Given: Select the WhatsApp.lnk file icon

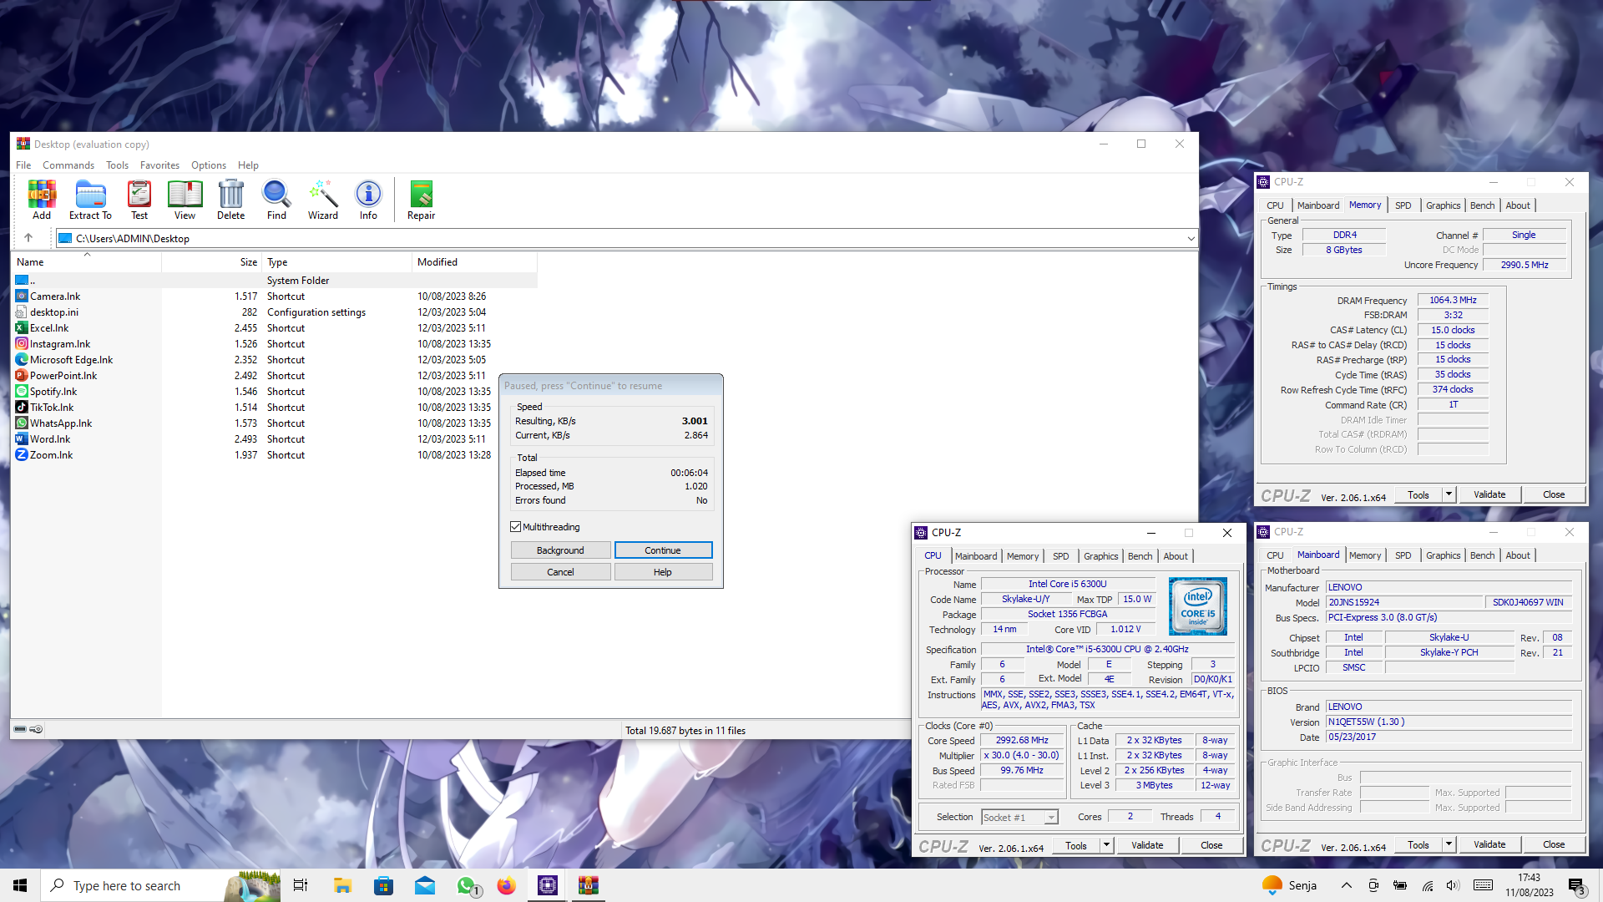Looking at the screenshot, I should 22,423.
